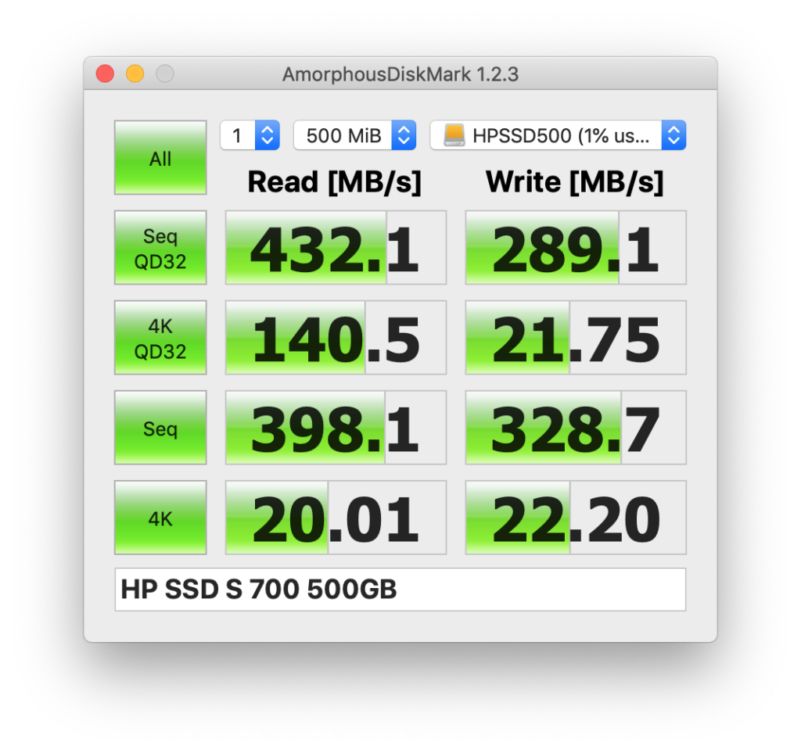The image size is (801, 753).
Task: Click the 328.7 Seq write result
Action: point(576,428)
